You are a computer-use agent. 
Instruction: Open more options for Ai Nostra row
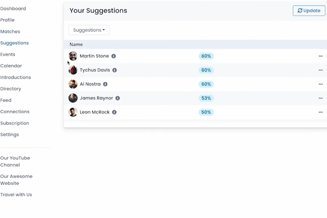321,84
